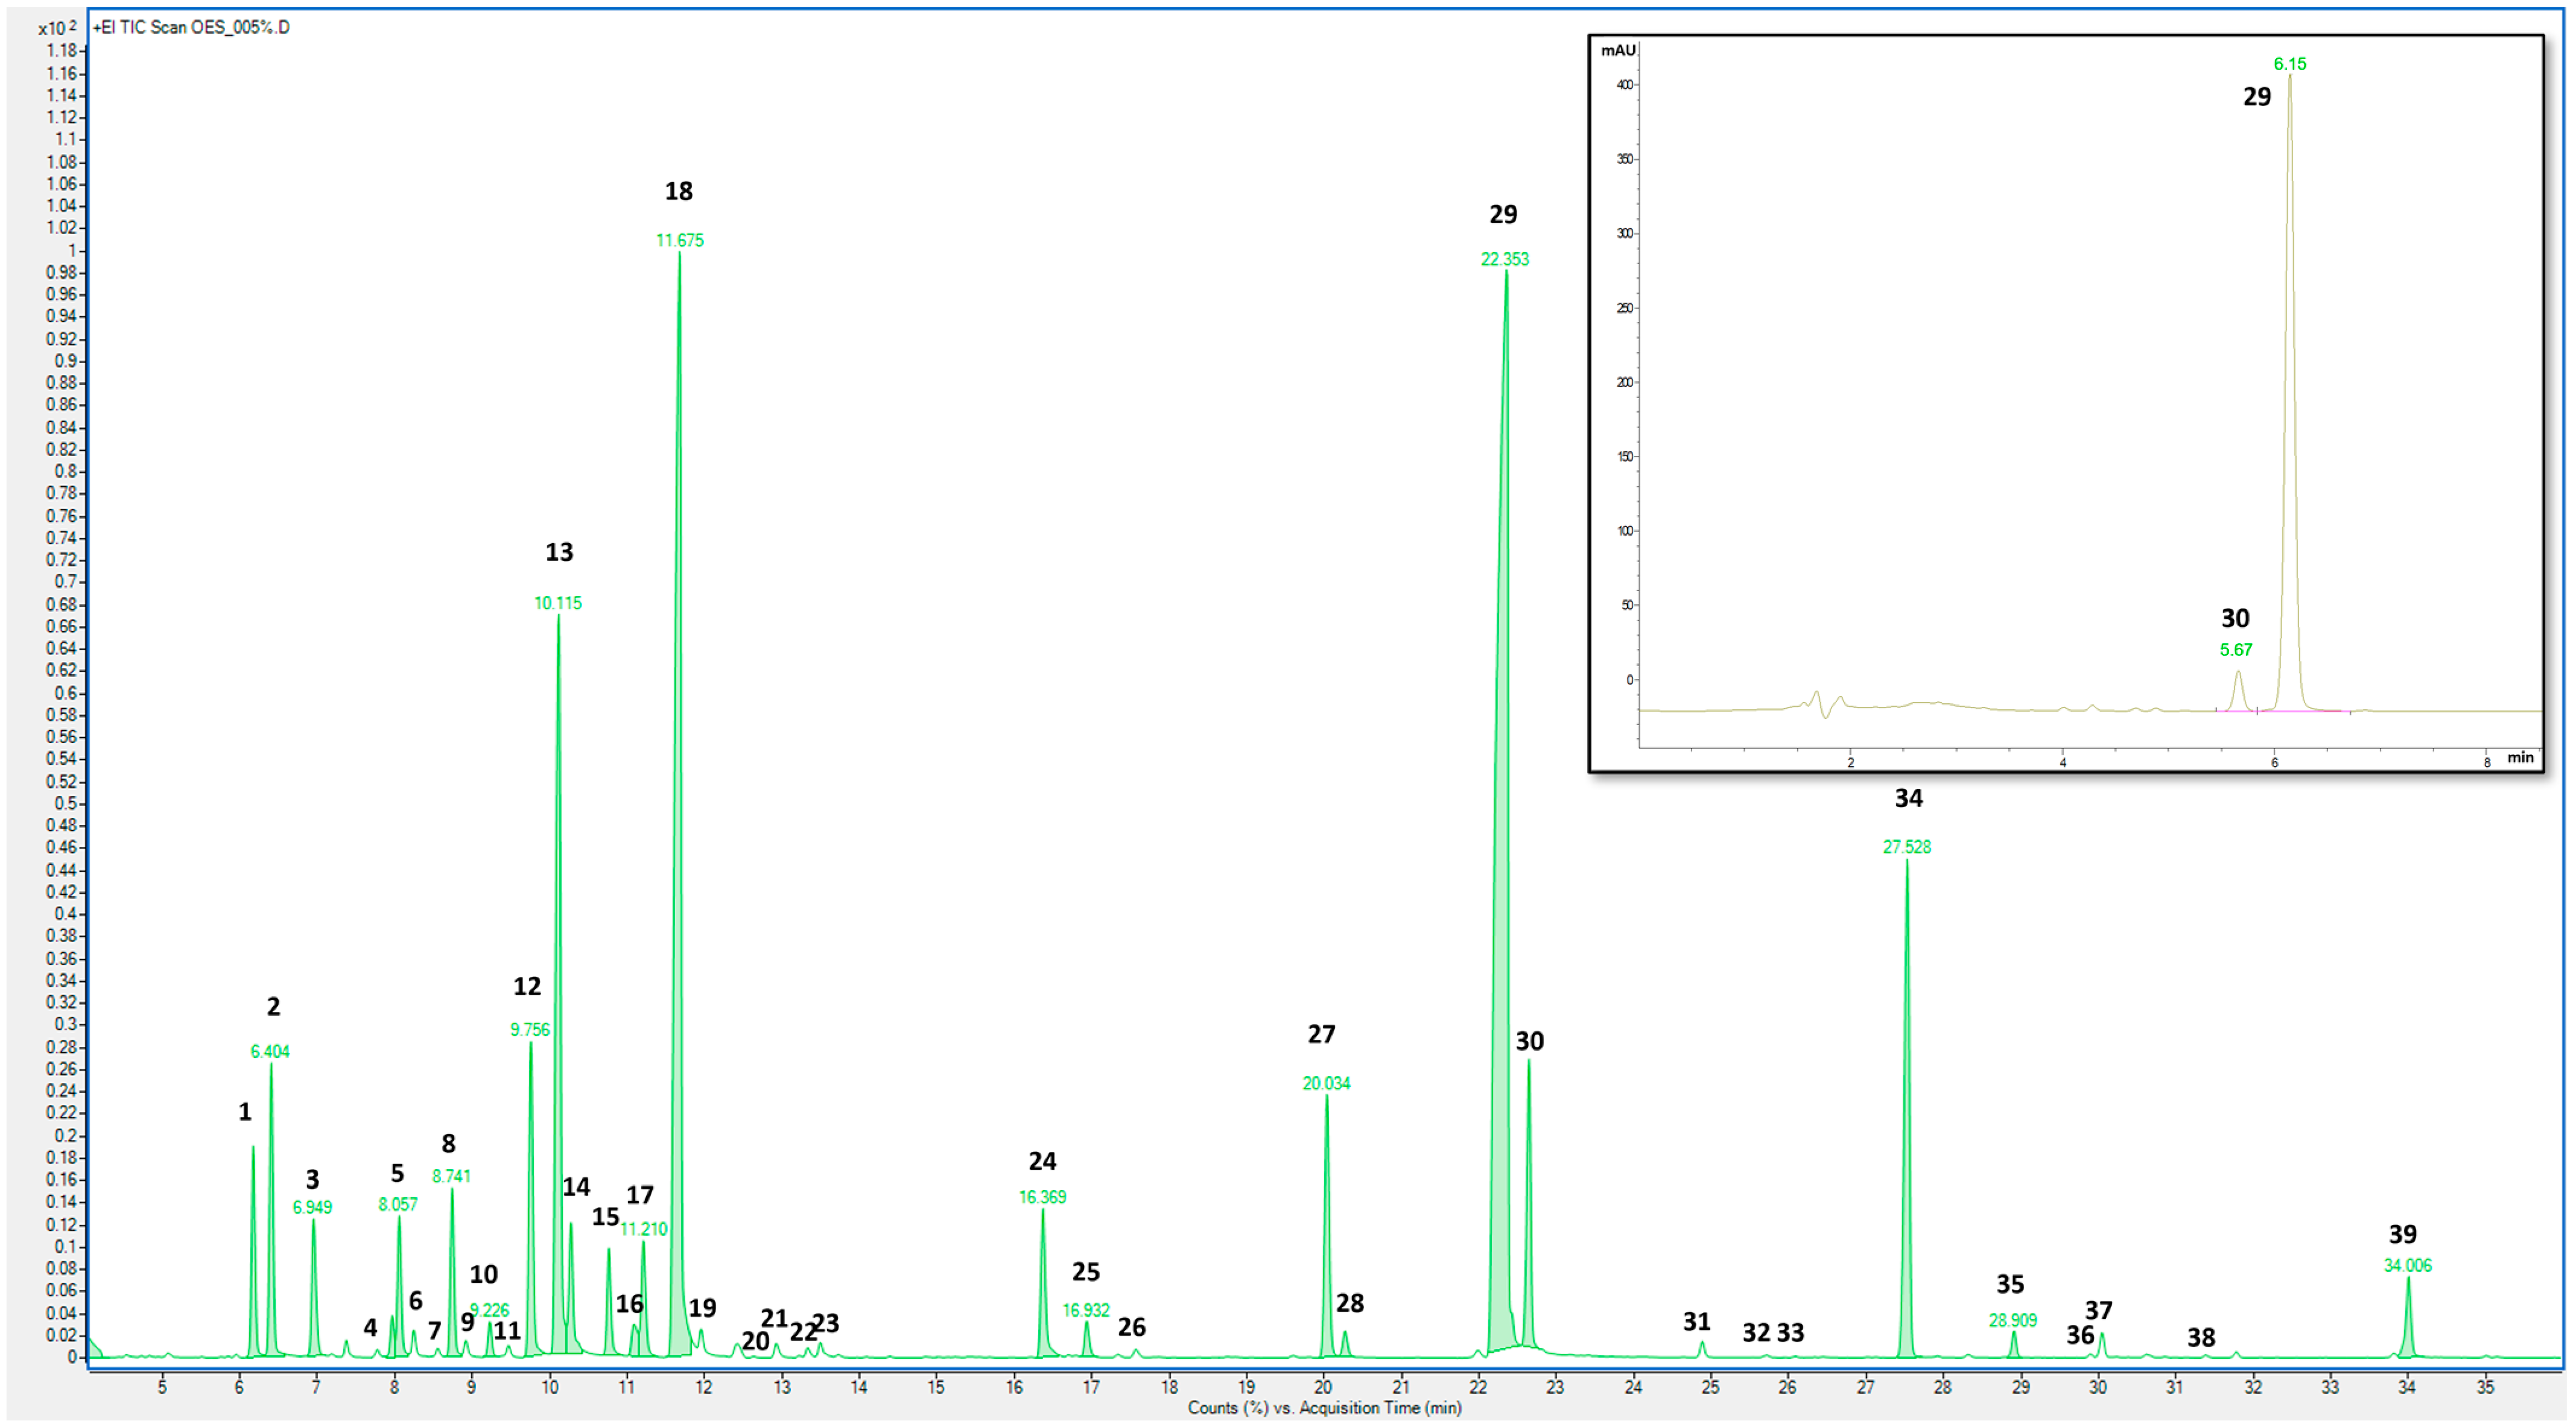Click the 28.909 retention label

pyautogui.click(x=2013, y=1320)
